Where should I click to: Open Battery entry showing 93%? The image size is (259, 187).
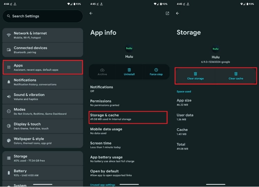coord(43,173)
